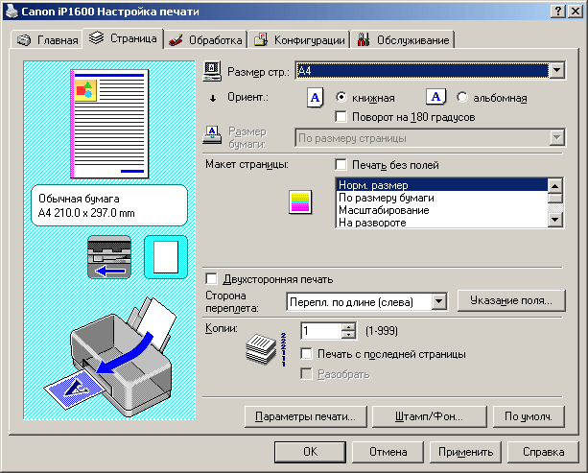Click the portrait orientation letter A icon
Image resolution: width=588 pixels, height=473 pixels.
point(315,98)
